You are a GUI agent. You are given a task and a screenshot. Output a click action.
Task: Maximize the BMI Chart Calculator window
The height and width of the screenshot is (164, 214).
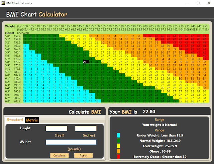[198, 3]
